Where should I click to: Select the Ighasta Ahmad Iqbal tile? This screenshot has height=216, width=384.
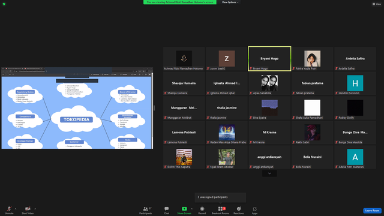(227, 83)
